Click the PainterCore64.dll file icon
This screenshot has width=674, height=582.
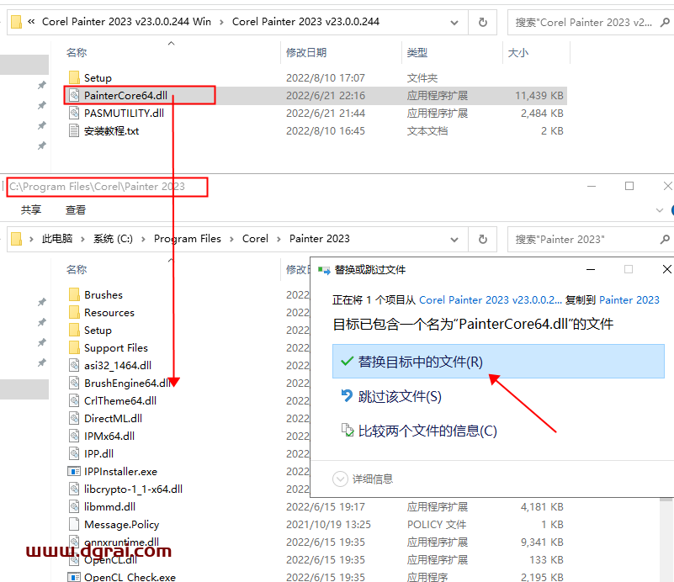pyautogui.click(x=74, y=95)
